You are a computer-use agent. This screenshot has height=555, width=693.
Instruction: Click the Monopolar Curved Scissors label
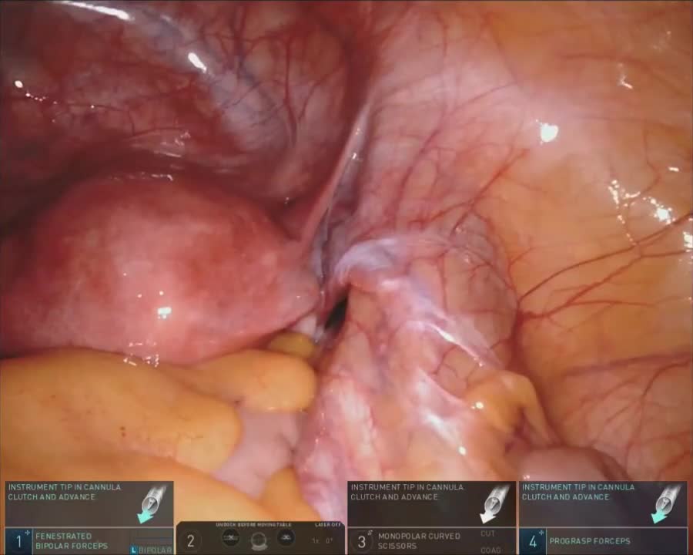click(419, 541)
